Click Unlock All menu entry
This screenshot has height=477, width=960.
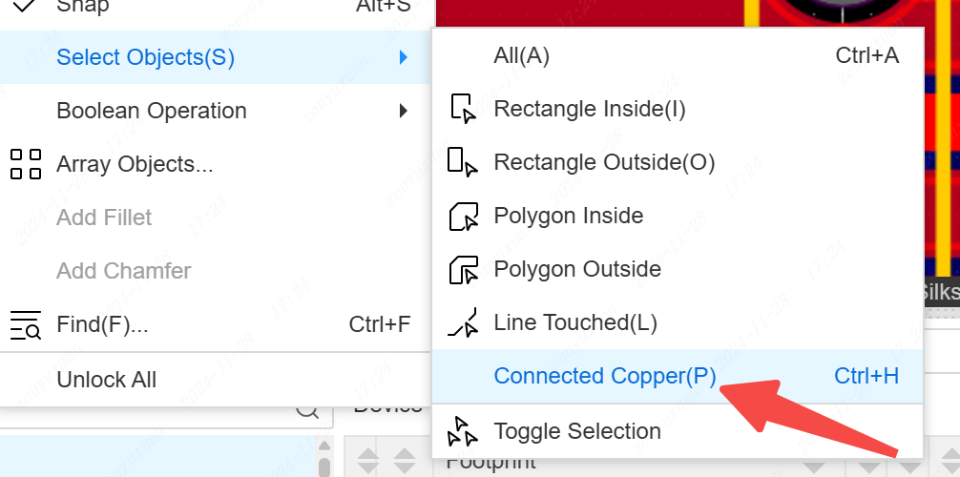tap(107, 380)
